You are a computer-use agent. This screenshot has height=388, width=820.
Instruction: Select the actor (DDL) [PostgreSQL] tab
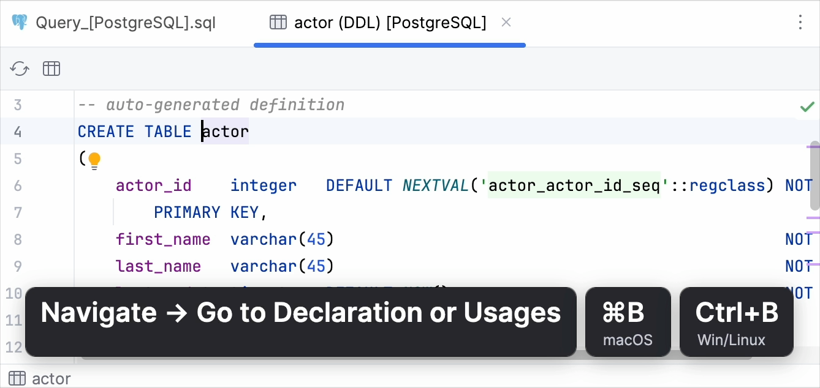point(390,22)
